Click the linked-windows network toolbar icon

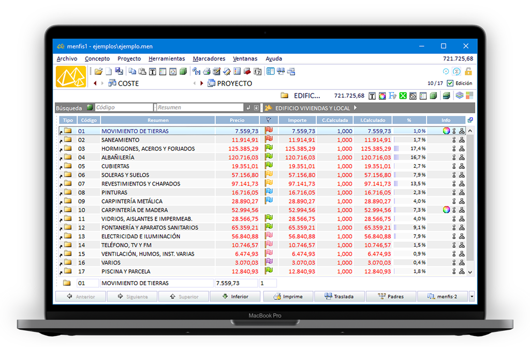pyautogui.click(x=281, y=71)
